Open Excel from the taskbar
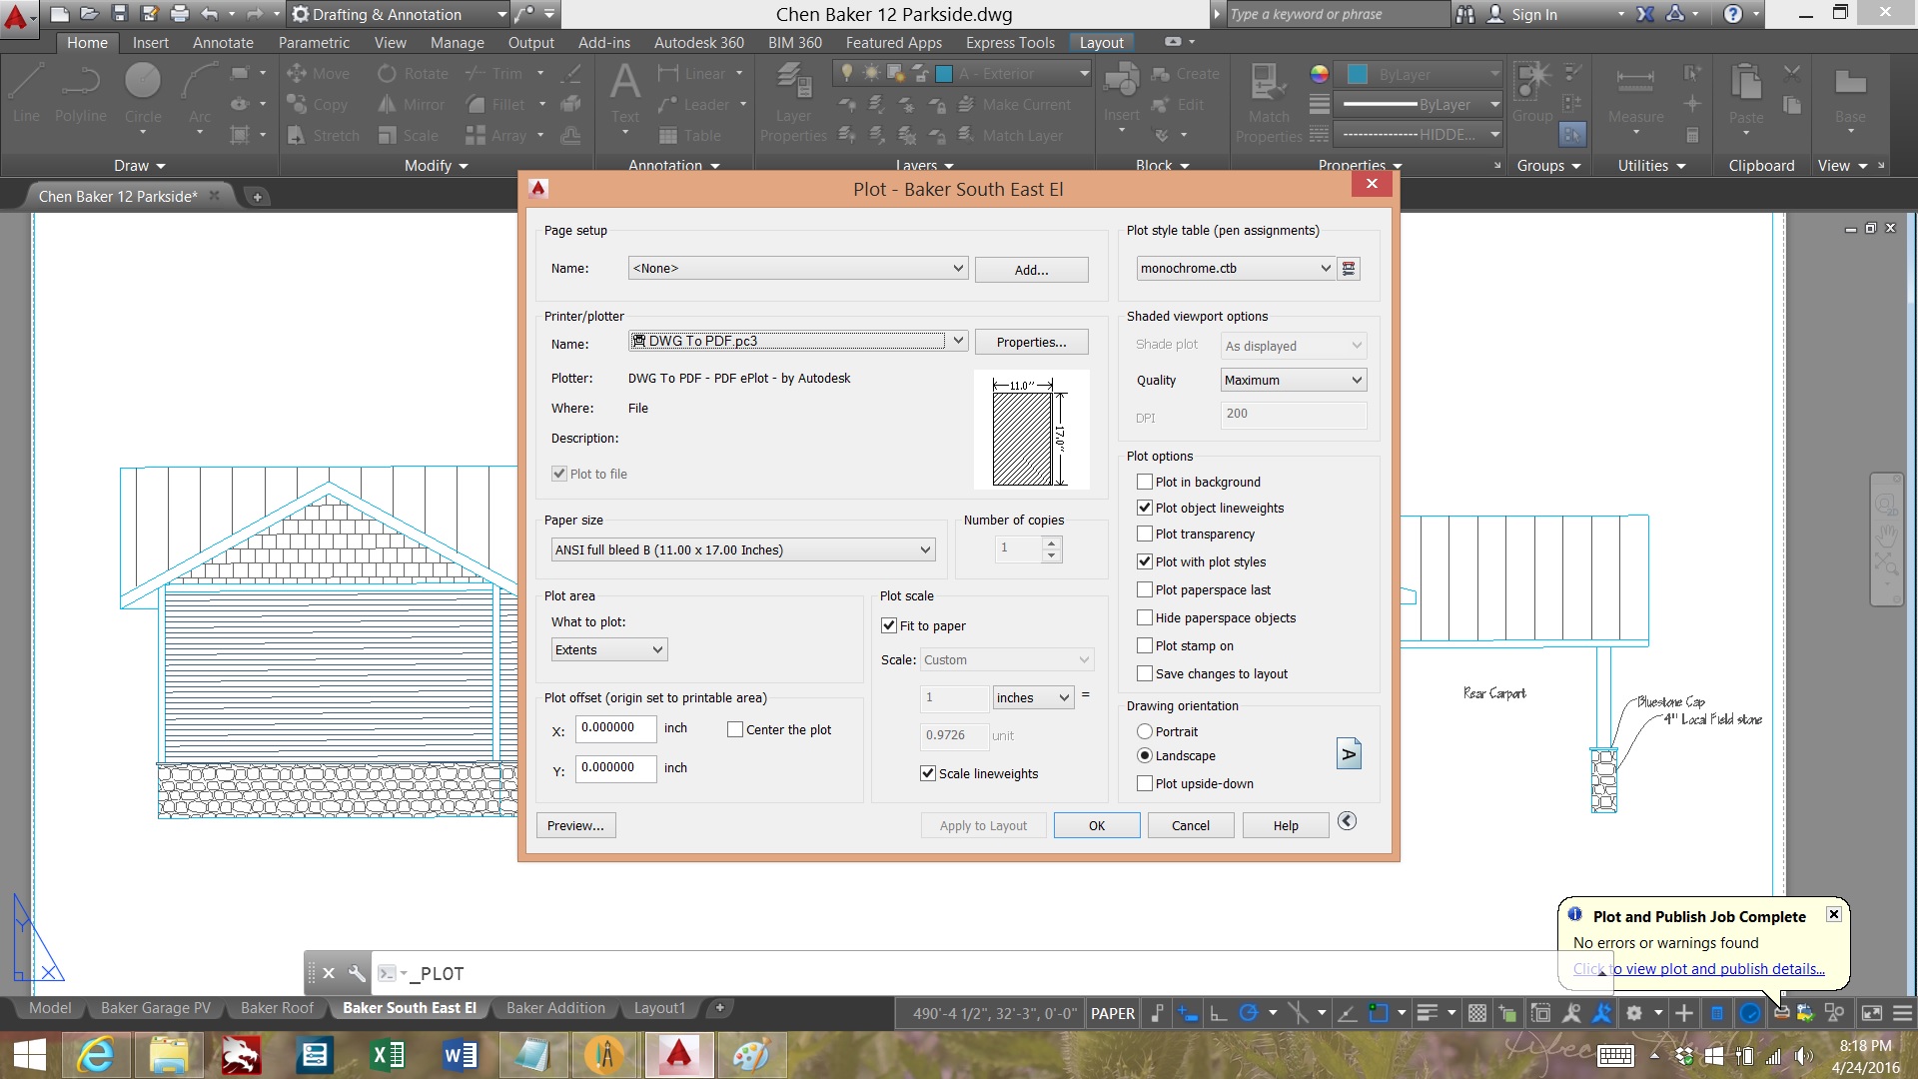1918x1079 pixels. [387, 1055]
